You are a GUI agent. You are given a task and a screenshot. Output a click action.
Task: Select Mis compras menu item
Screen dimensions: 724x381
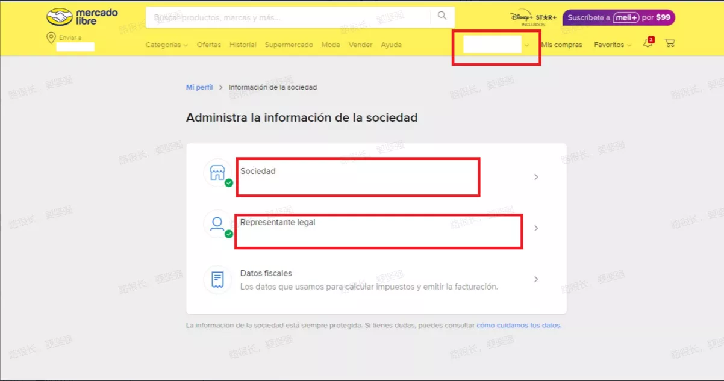(561, 45)
